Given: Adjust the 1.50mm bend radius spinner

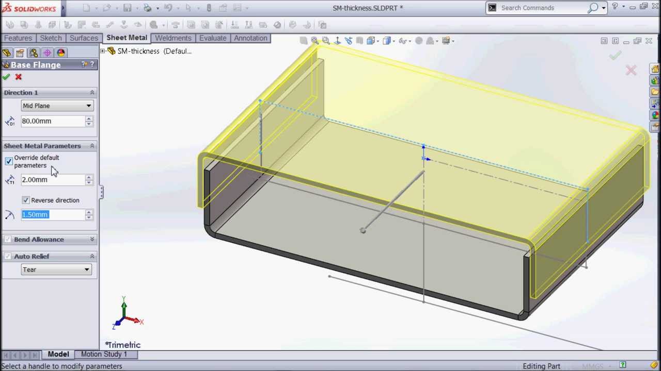Looking at the screenshot, I should coord(89,214).
